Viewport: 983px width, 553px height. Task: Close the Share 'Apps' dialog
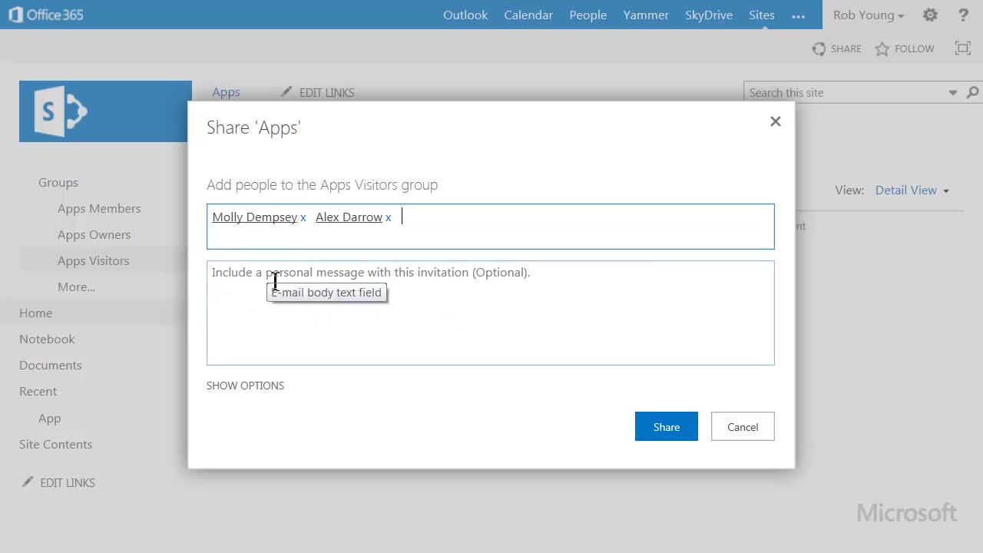[776, 121]
